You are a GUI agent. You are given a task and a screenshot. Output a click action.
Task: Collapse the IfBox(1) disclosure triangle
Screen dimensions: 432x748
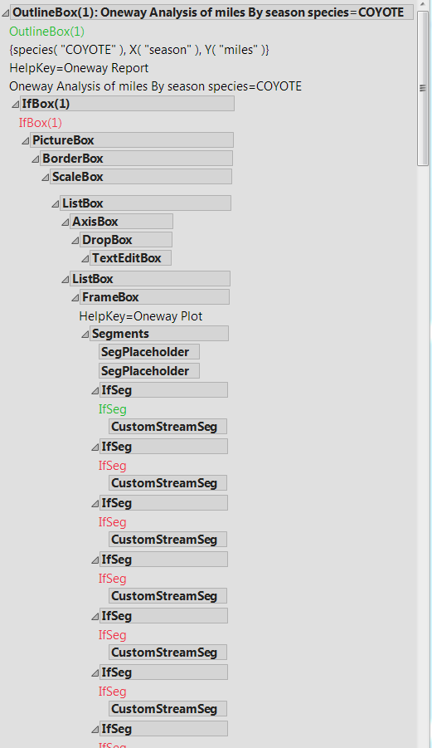pyautogui.click(x=15, y=105)
